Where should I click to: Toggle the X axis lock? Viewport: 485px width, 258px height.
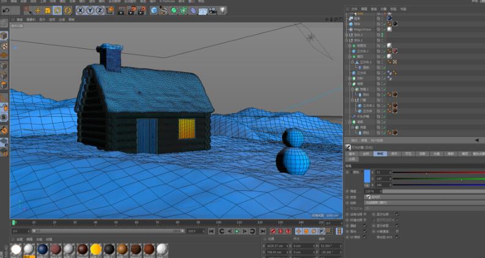tap(80, 10)
